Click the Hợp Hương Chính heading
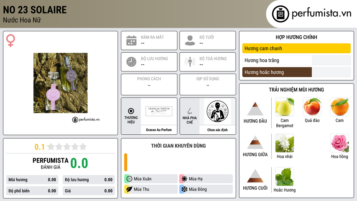 [x=296, y=37]
